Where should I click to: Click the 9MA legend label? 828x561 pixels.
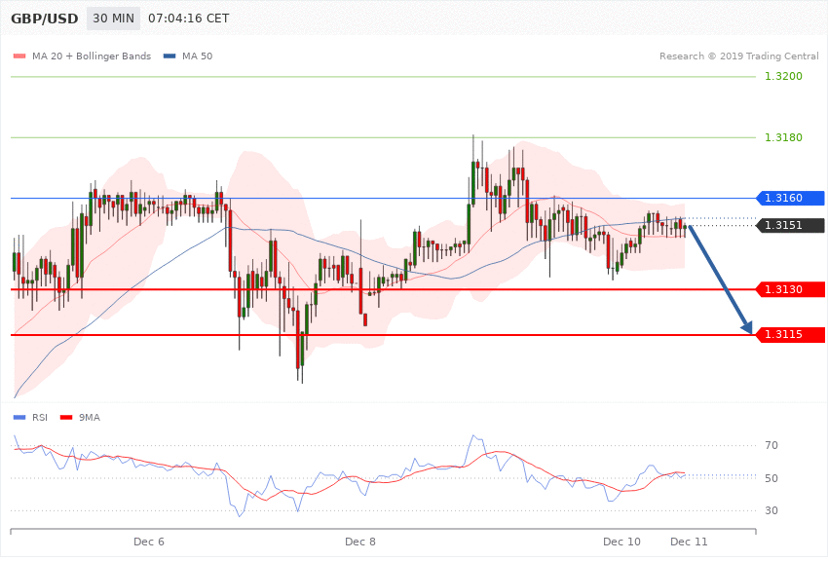(90, 418)
